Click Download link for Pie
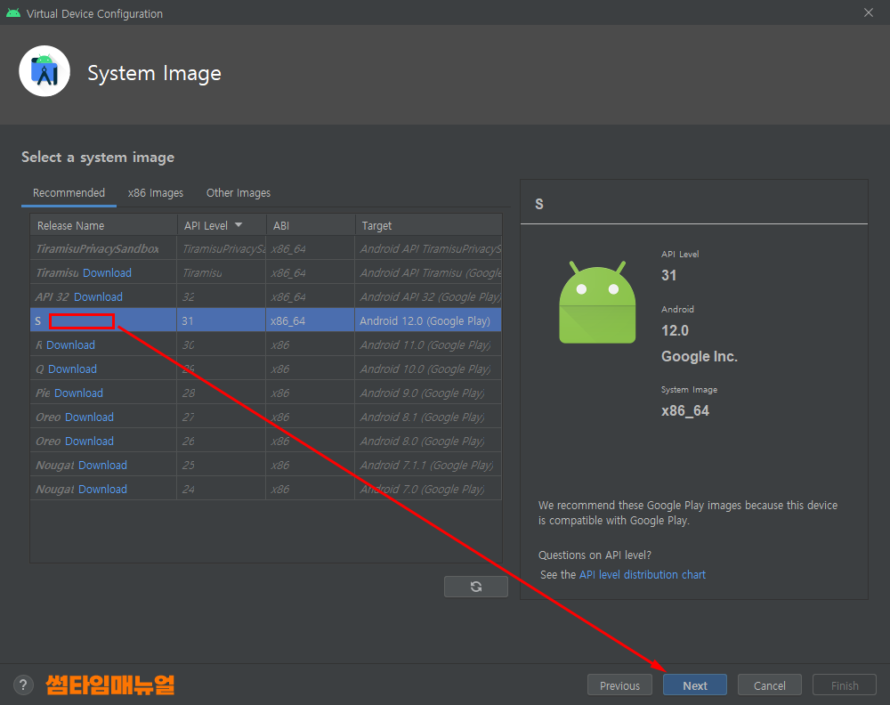The image size is (890, 705). pos(78,393)
